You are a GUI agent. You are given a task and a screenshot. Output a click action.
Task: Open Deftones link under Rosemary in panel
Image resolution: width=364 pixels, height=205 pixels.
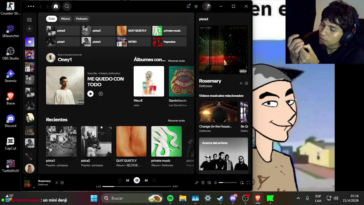(206, 86)
